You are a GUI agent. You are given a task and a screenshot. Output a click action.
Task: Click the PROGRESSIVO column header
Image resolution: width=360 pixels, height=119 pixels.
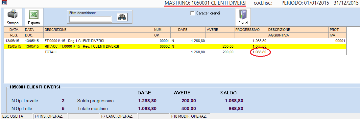[251, 33]
